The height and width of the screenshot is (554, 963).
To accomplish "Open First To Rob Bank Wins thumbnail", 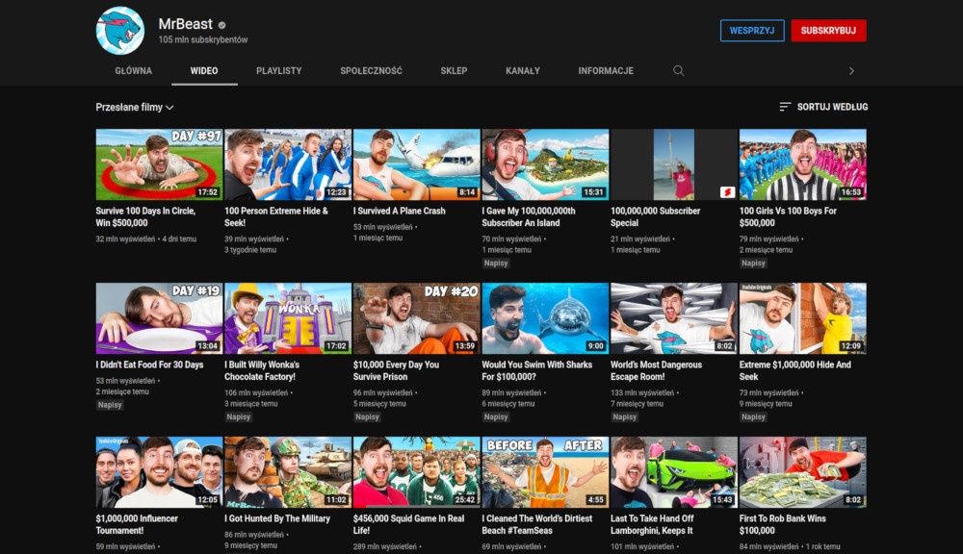I will click(x=803, y=472).
